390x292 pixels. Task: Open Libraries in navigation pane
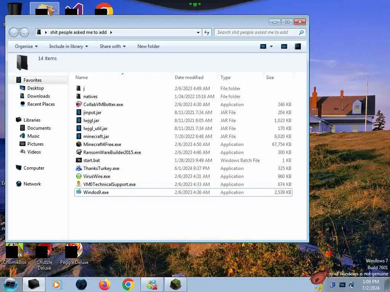(32, 120)
